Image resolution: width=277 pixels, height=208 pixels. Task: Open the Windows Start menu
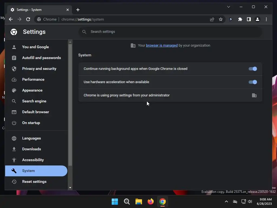[x=115, y=201]
